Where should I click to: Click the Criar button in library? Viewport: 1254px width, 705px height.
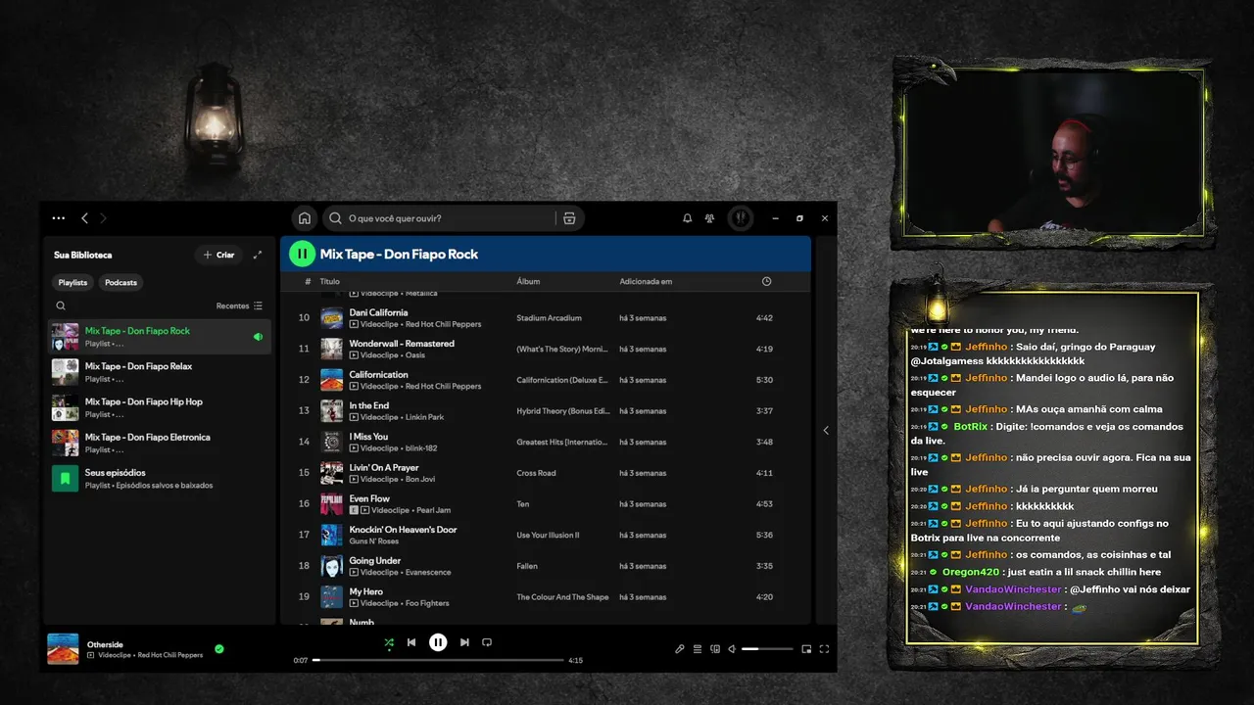(218, 255)
